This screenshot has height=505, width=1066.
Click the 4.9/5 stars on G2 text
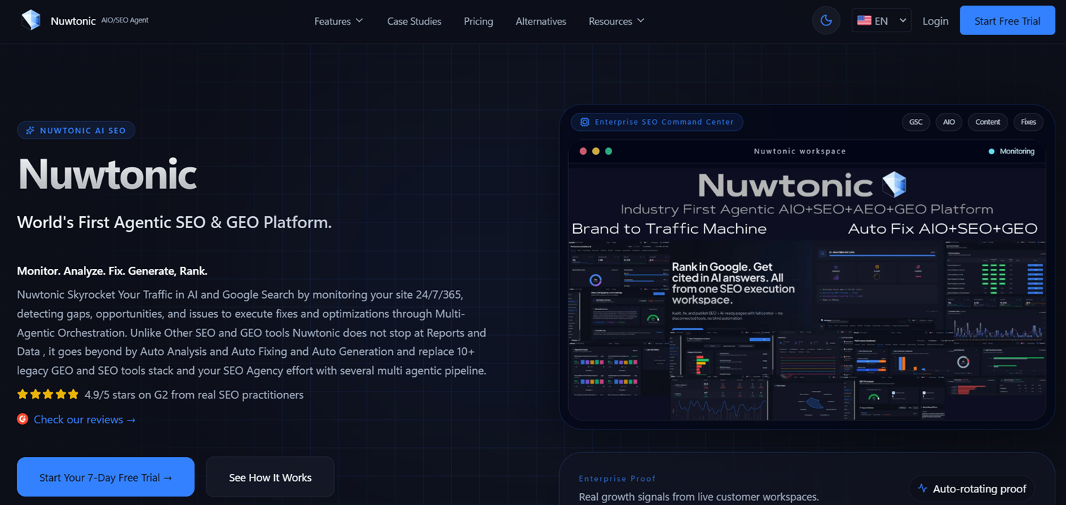pos(194,394)
